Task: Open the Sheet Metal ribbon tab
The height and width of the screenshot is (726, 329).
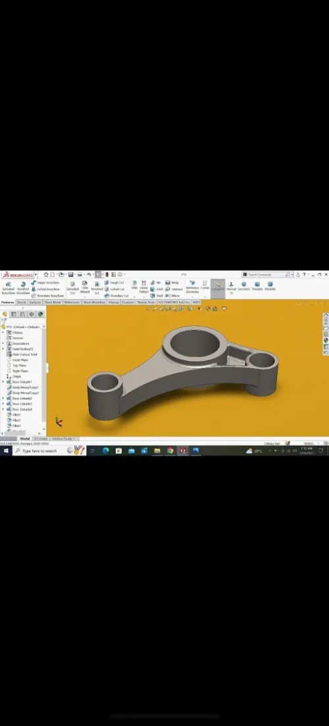Action: pyautogui.click(x=53, y=302)
